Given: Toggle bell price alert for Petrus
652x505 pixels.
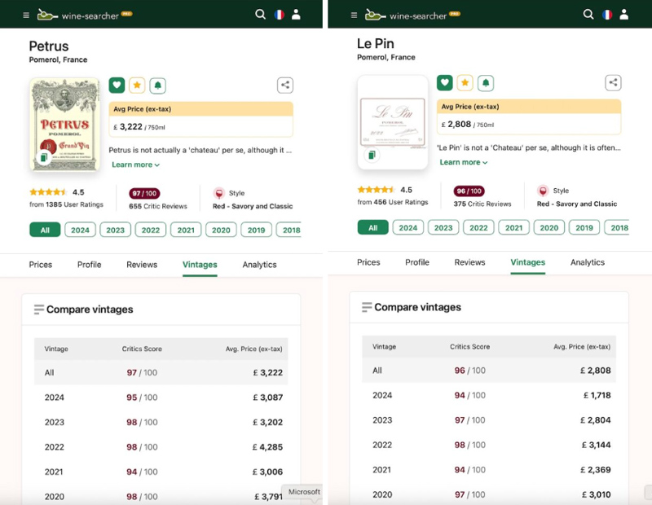Looking at the screenshot, I should [157, 86].
